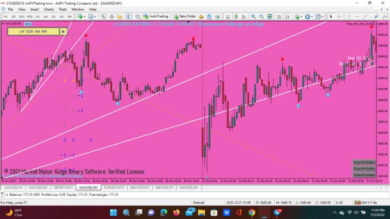Image resolution: width=390 pixels, height=219 pixels.
Task: Open Dropbox from the taskbar
Action: coord(226,212)
